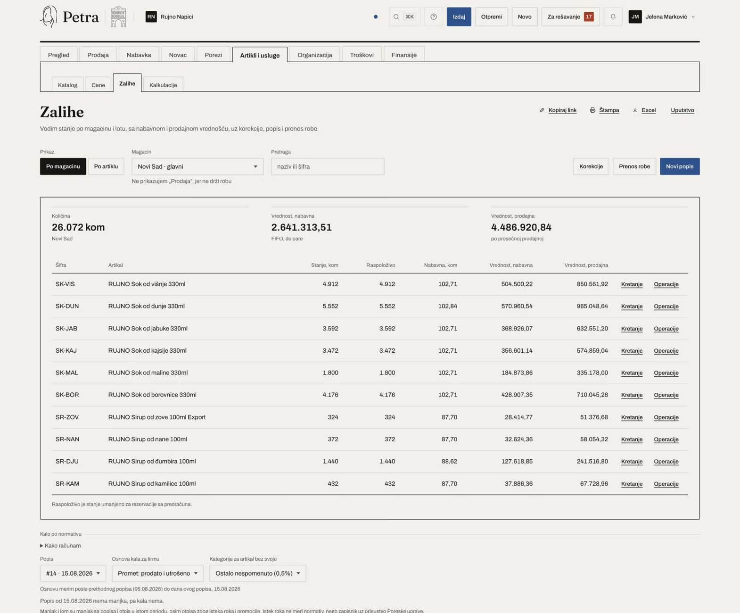Click the Novi popis button
The width and height of the screenshot is (740, 613).
click(x=680, y=166)
